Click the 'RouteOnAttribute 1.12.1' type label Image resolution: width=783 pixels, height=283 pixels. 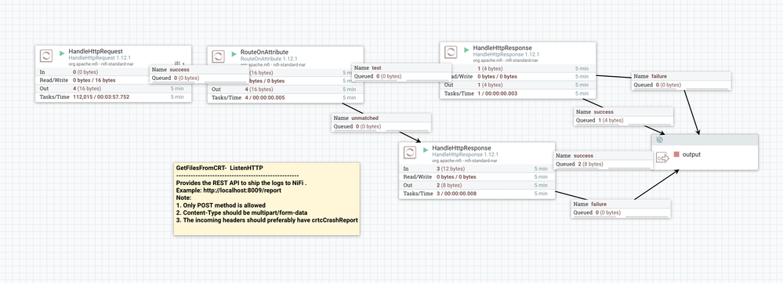268,58
